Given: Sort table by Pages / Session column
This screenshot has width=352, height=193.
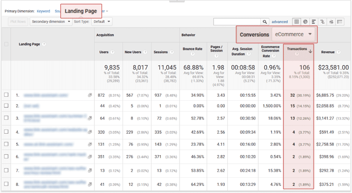Looking at the screenshot, I should coord(217,49).
